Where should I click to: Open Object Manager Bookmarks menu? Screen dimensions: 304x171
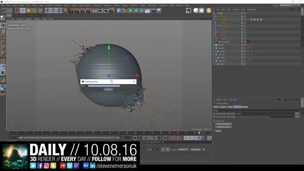[x=252, y=9]
